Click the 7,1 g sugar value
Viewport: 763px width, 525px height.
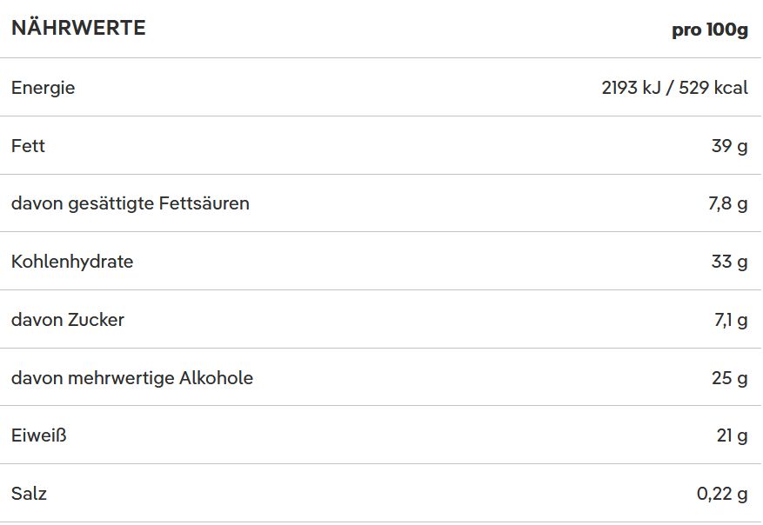(730, 320)
